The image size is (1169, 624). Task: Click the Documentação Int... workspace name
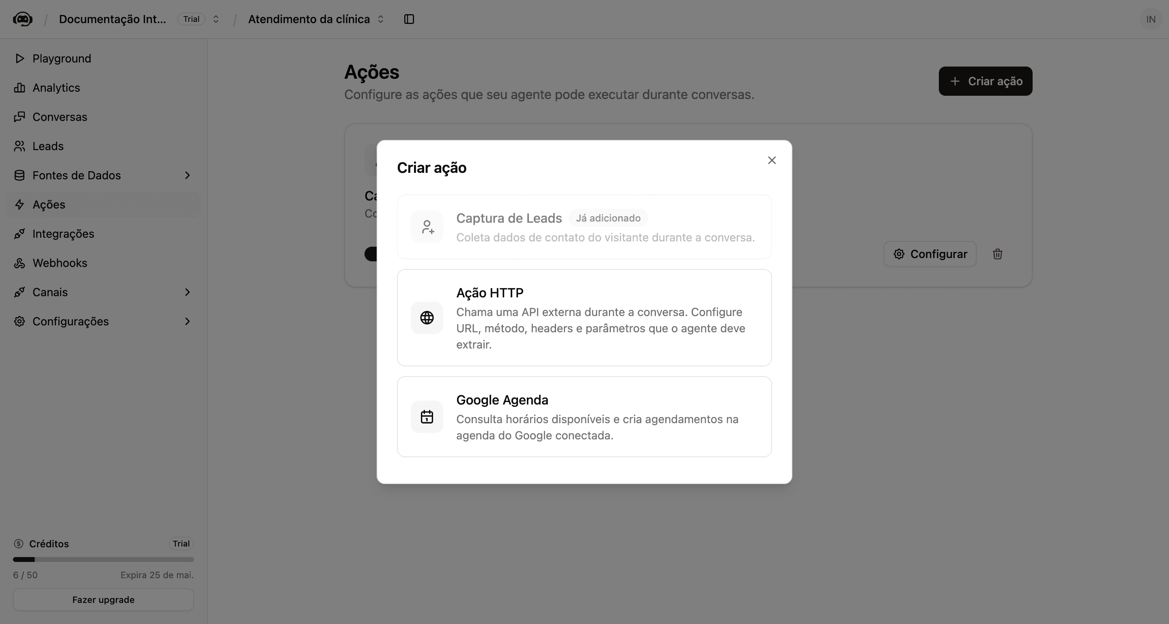(x=112, y=19)
